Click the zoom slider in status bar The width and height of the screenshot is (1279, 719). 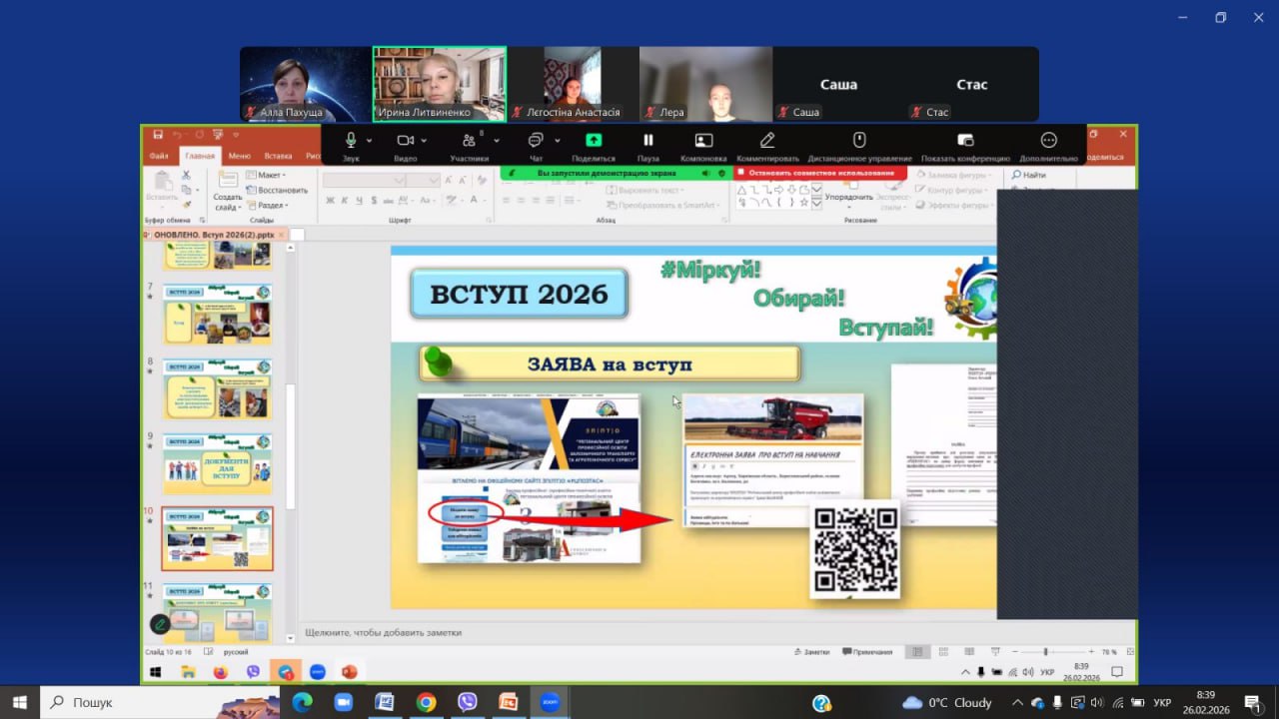tap(1046, 652)
